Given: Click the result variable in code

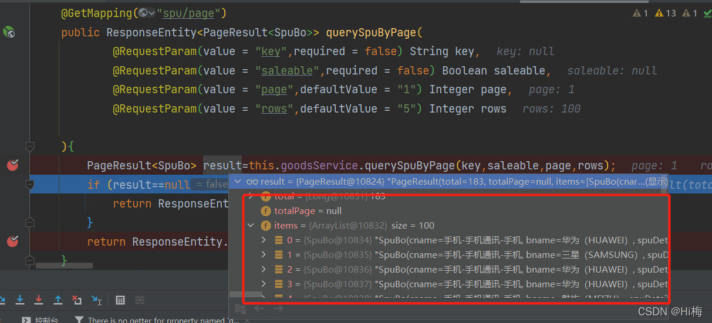Looking at the screenshot, I should click(222, 165).
